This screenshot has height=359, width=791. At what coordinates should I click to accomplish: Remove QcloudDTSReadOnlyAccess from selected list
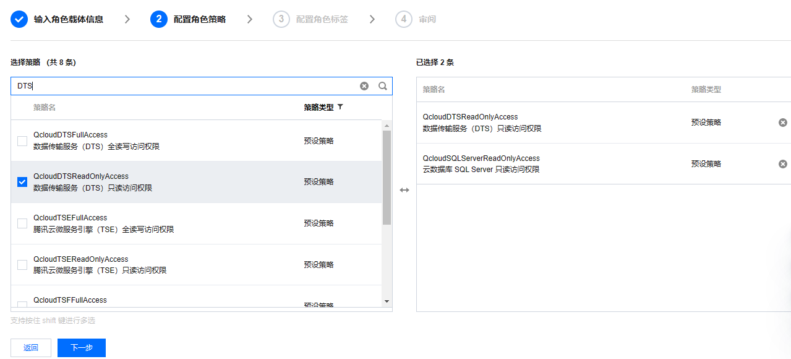(x=782, y=123)
